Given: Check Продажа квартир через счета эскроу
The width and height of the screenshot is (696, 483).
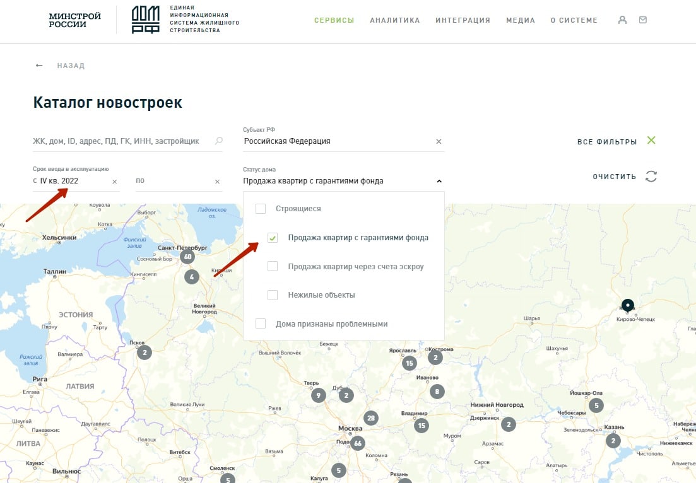Looking at the screenshot, I should pos(273,266).
